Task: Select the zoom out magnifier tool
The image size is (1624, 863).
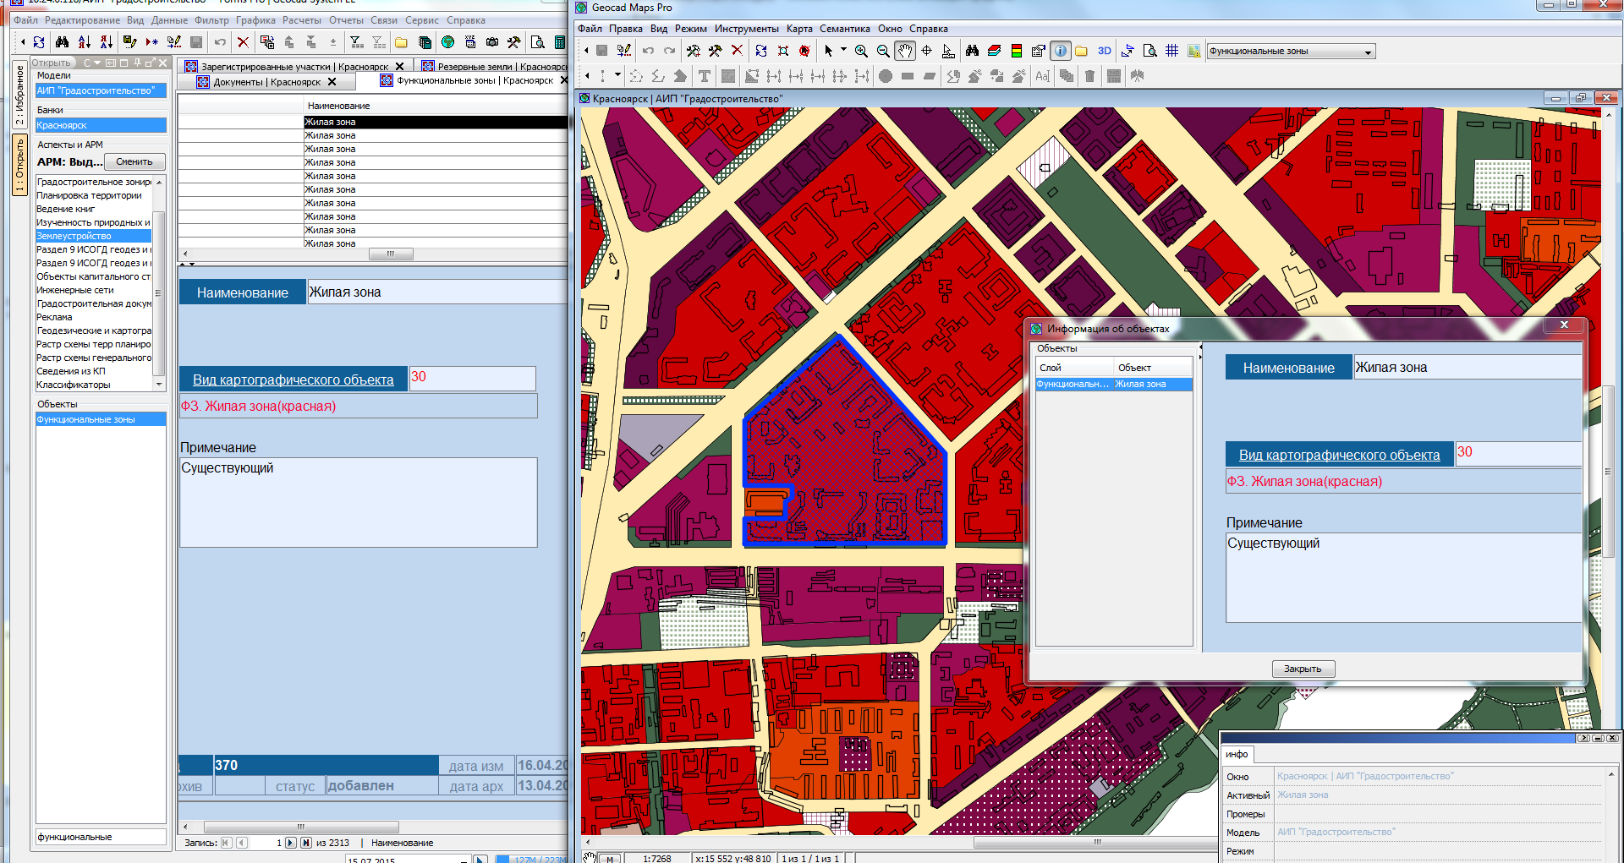Action: click(883, 51)
